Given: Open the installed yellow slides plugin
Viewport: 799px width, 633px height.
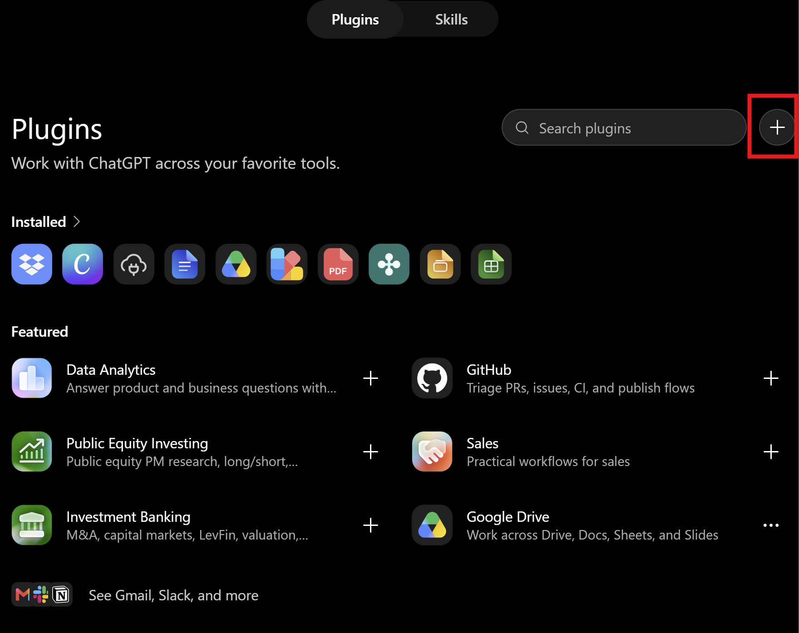Looking at the screenshot, I should point(440,264).
